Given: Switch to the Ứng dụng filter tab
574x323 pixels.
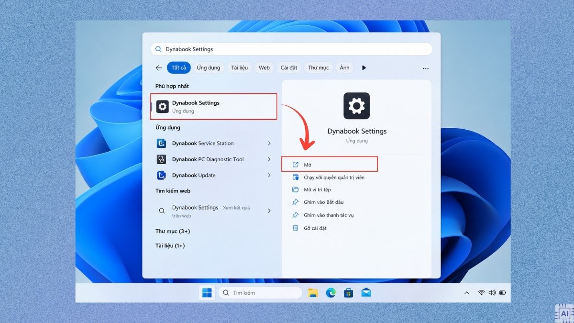Looking at the screenshot, I should click(209, 68).
